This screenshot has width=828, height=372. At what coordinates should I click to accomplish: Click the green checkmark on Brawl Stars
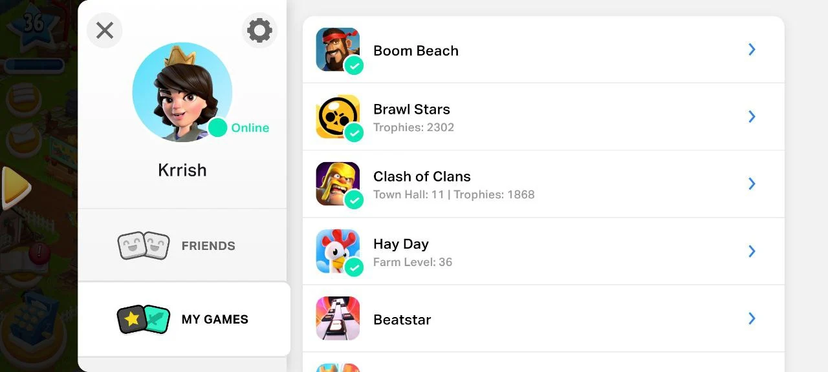(x=354, y=132)
